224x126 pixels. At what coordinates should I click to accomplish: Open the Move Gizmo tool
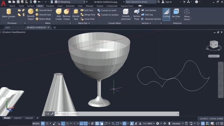coord(187,14)
